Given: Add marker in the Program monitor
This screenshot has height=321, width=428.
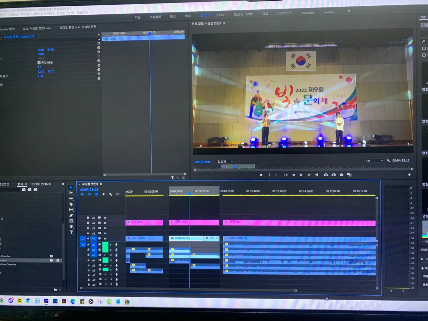Looking at the screenshot, I should [x=261, y=175].
